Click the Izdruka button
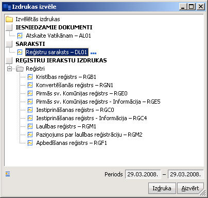 click(x=162, y=188)
